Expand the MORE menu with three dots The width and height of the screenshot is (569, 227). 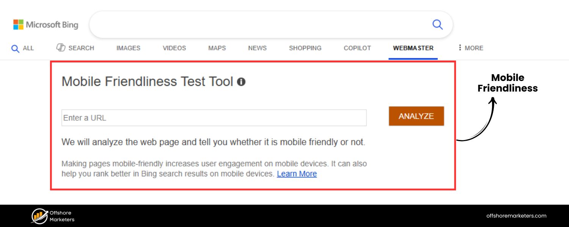470,48
